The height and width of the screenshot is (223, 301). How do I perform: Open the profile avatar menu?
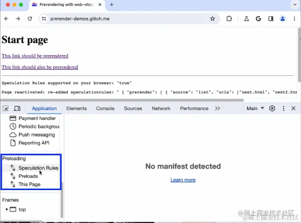click(x=283, y=19)
